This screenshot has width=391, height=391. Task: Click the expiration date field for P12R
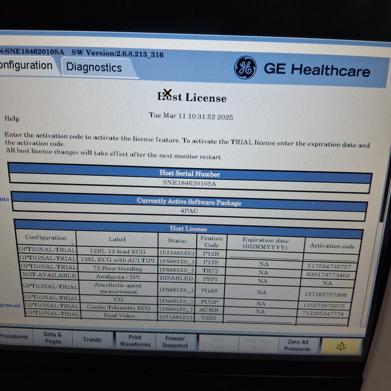[x=263, y=254]
